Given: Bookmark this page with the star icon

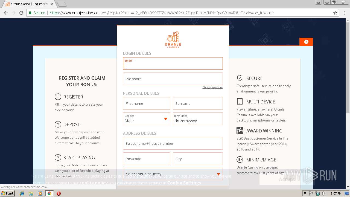Looking at the screenshot, I should tap(335, 13).
